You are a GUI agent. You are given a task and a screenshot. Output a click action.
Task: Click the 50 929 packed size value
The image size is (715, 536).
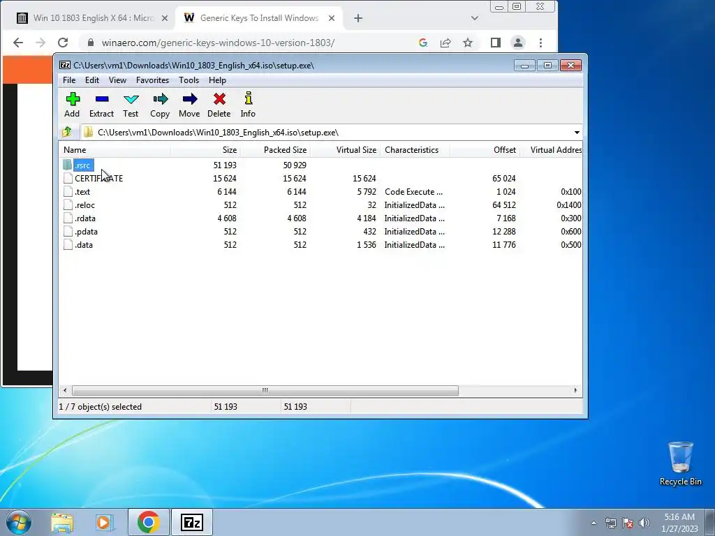point(295,165)
